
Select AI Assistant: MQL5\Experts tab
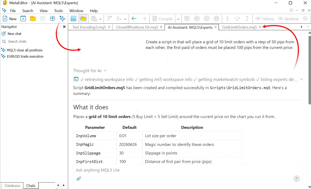[x=190, y=27]
